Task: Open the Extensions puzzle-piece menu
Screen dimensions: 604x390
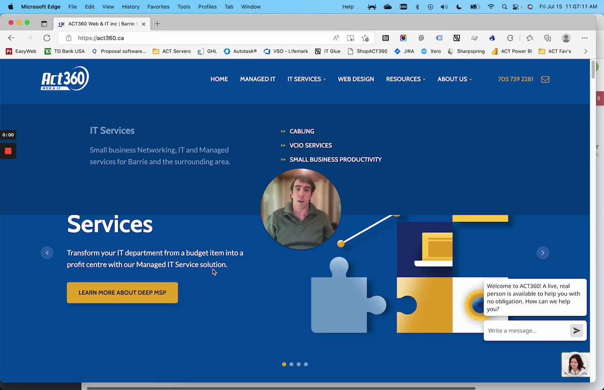Action: pos(510,38)
